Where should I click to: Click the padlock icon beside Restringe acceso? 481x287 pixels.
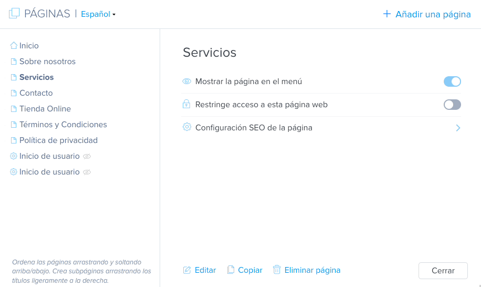186,104
